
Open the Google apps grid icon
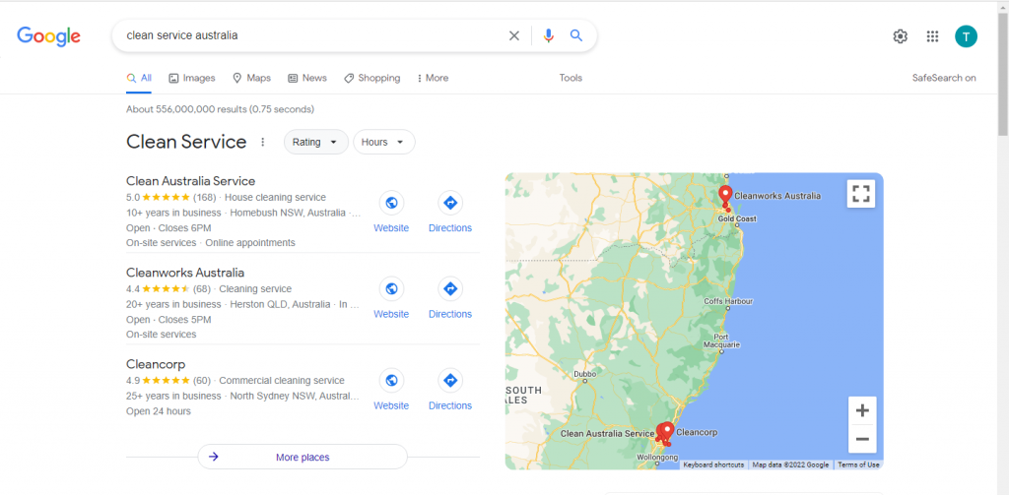(932, 36)
